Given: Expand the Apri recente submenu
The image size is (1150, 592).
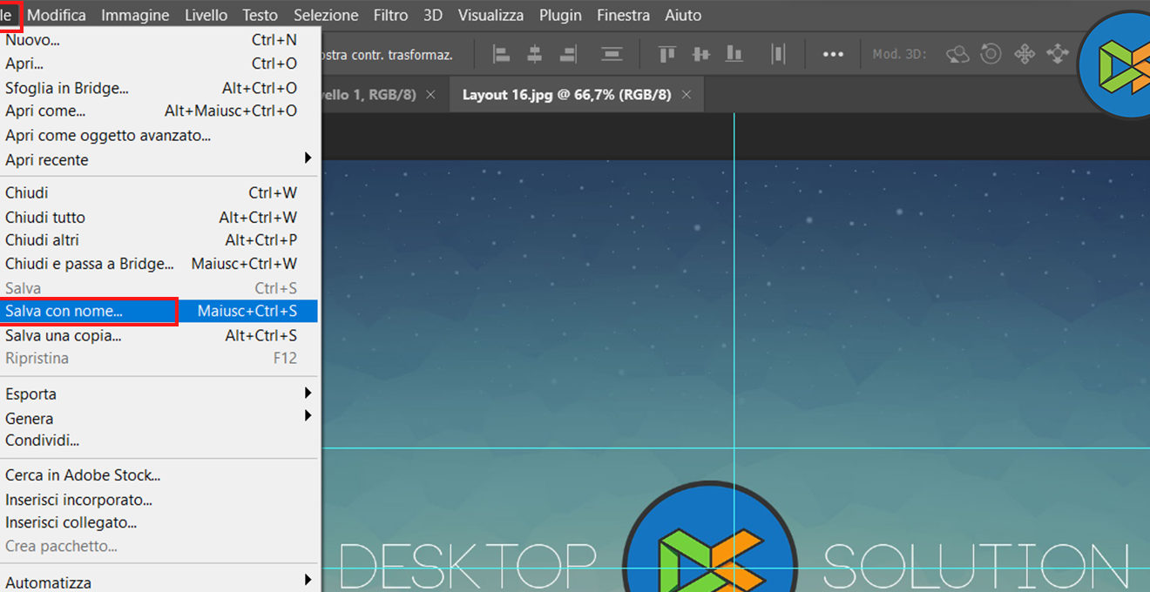Looking at the screenshot, I should click(308, 158).
